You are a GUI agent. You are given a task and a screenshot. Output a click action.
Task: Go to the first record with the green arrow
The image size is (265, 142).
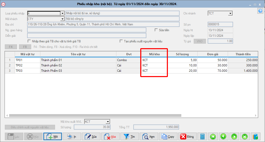(x=213, y=136)
